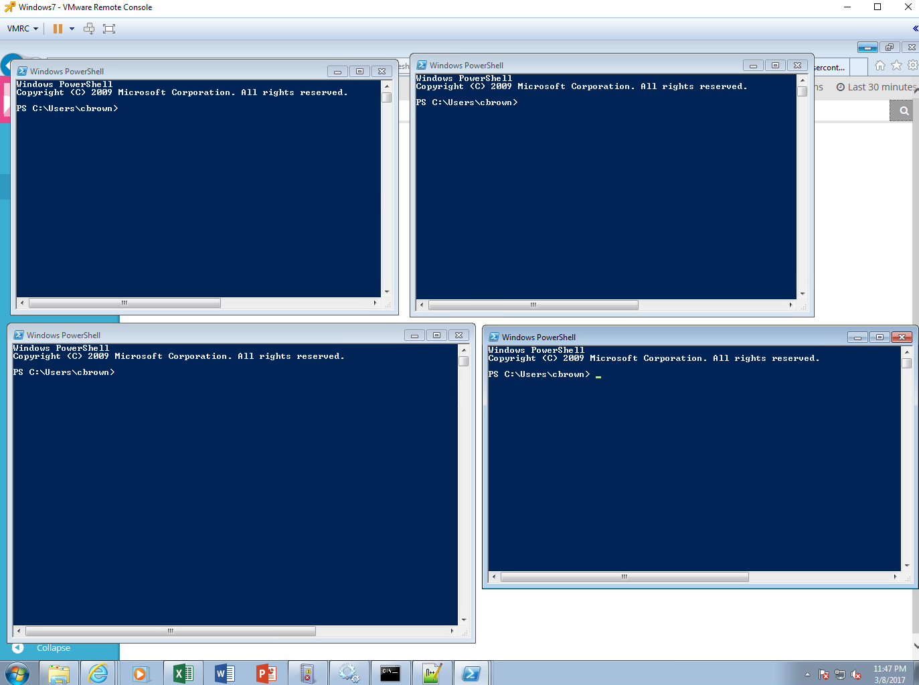Enter VMRC full screen mode
919x685 pixels.
[109, 29]
